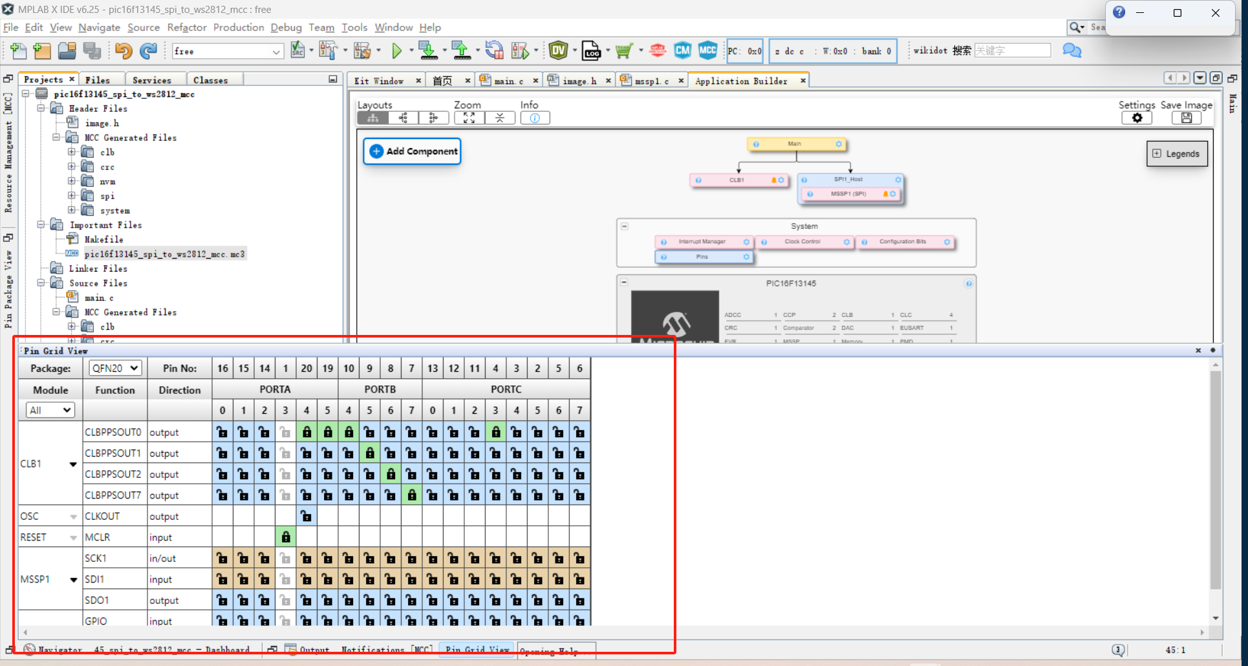Toggle CLBPPSOUT2 lock on PORTB pin 6

coord(391,474)
